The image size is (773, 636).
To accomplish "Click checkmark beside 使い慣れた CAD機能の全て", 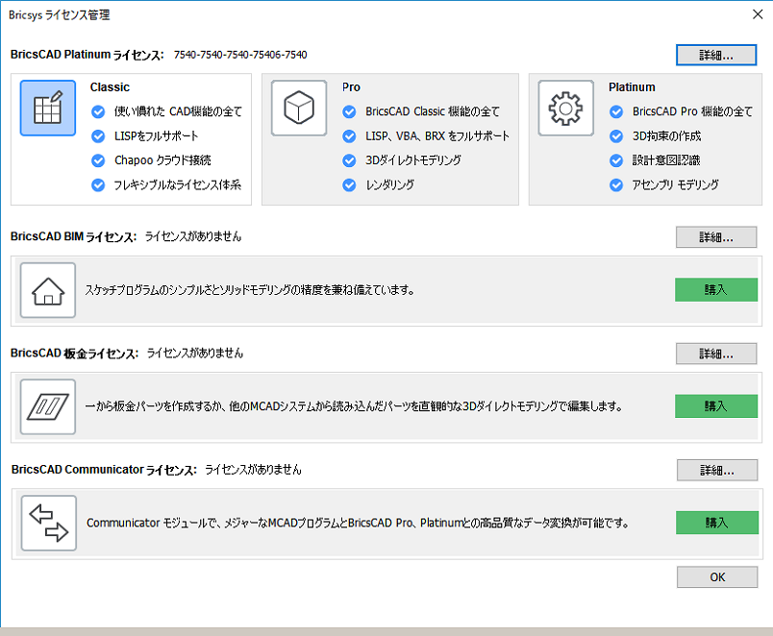I will click(98, 111).
